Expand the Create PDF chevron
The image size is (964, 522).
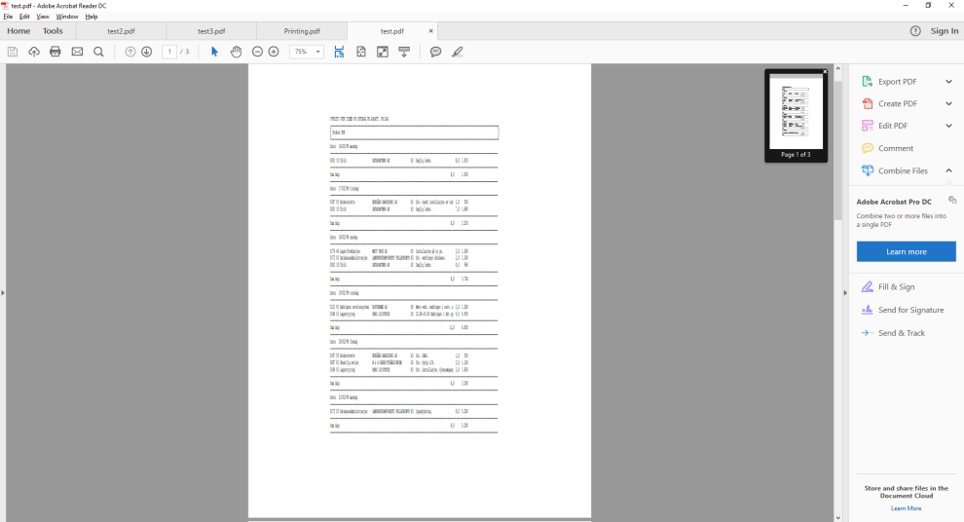click(948, 103)
